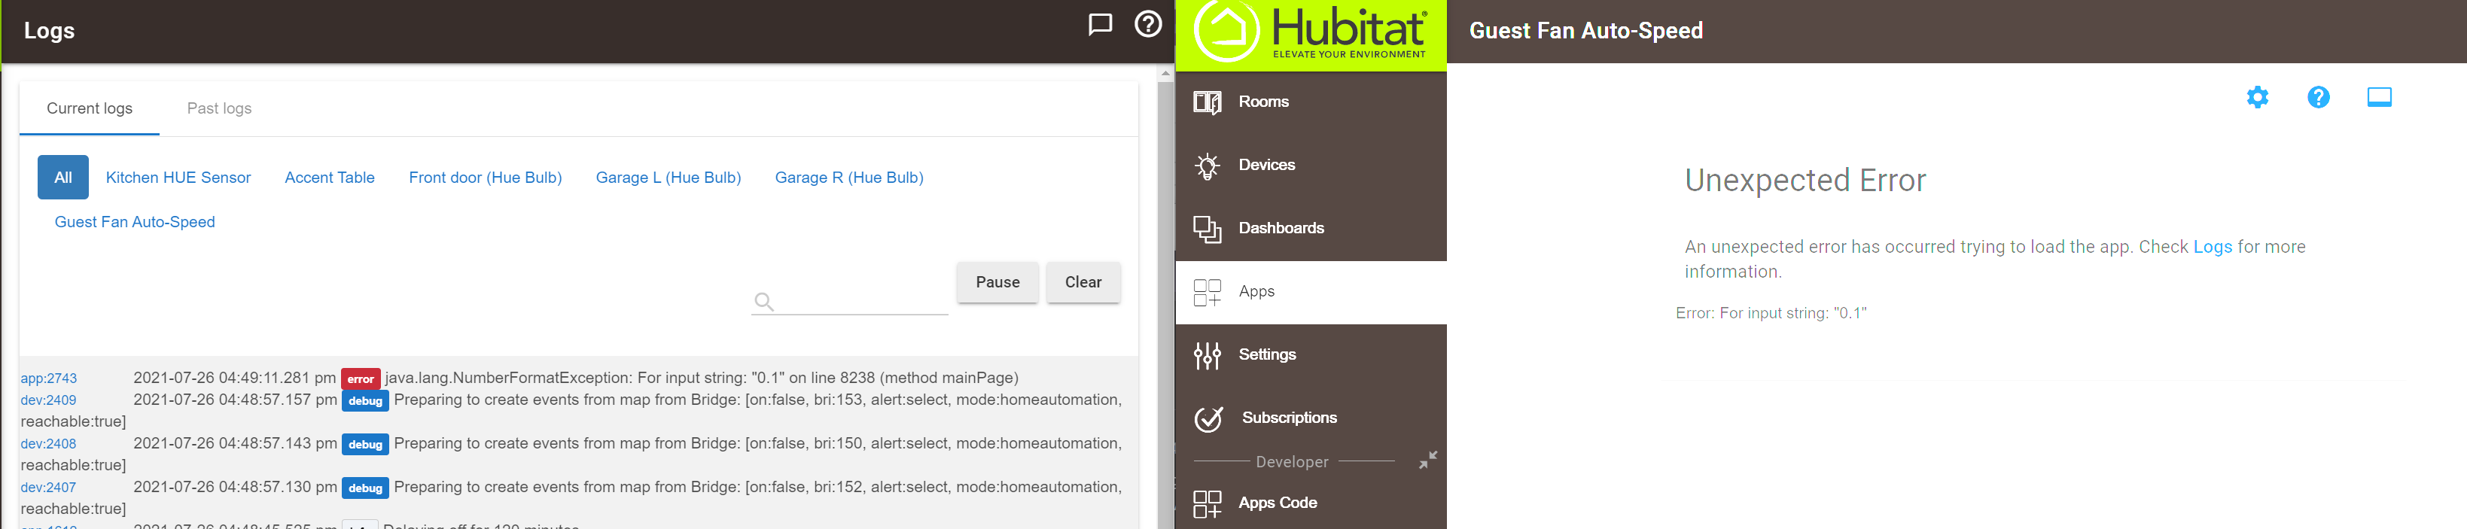Click the Unexpected Error heading
This screenshot has width=2467, height=529.
pyautogui.click(x=1805, y=180)
